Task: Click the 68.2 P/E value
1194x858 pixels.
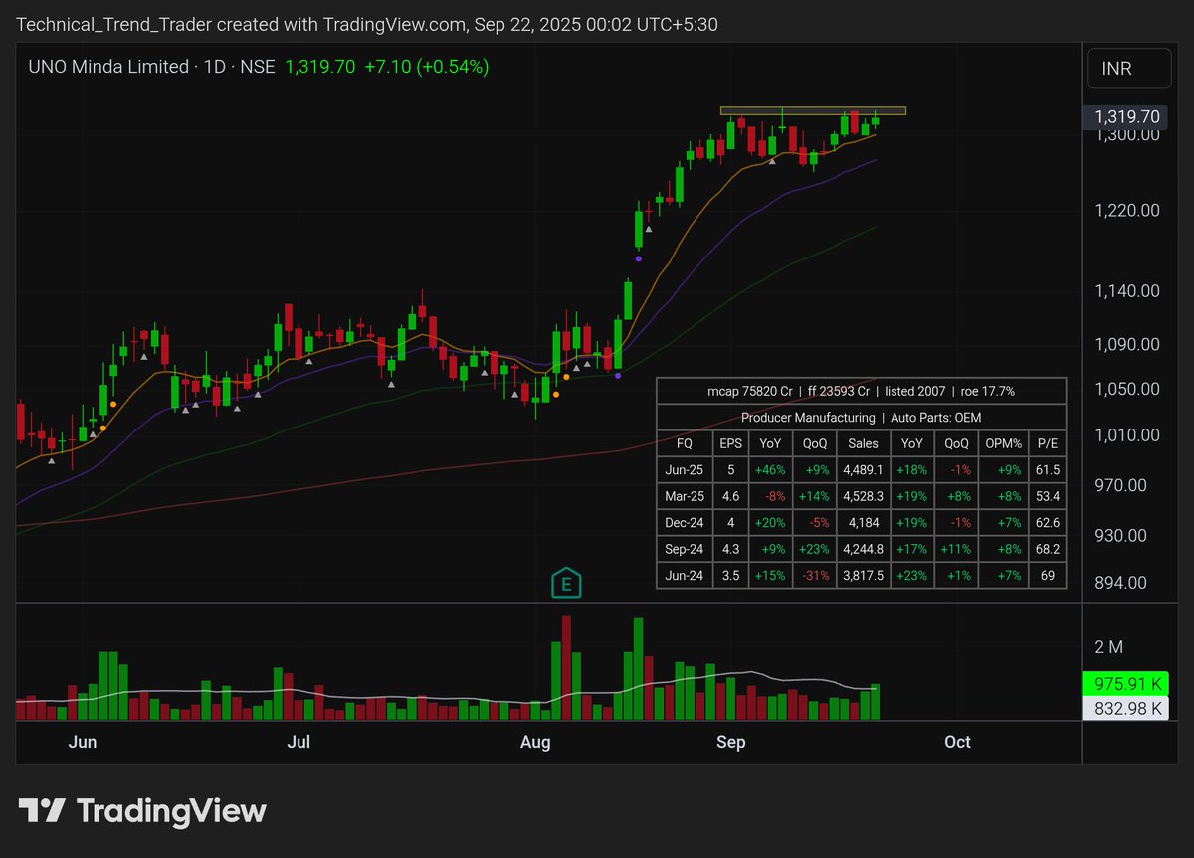Action: click(1048, 549)
